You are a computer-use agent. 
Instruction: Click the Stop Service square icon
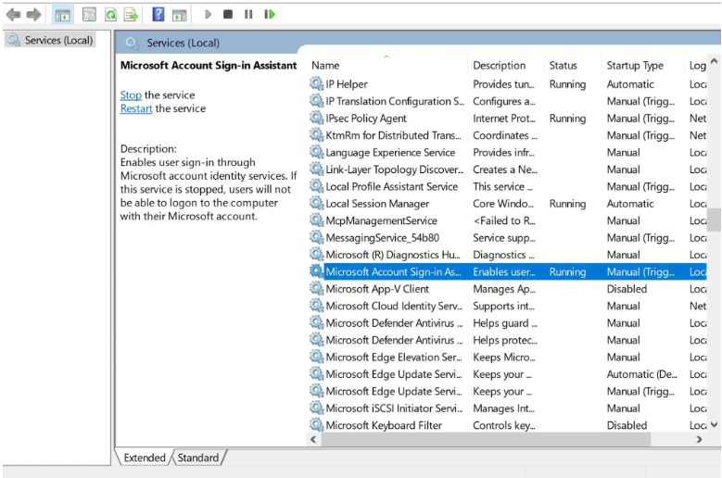227,14
